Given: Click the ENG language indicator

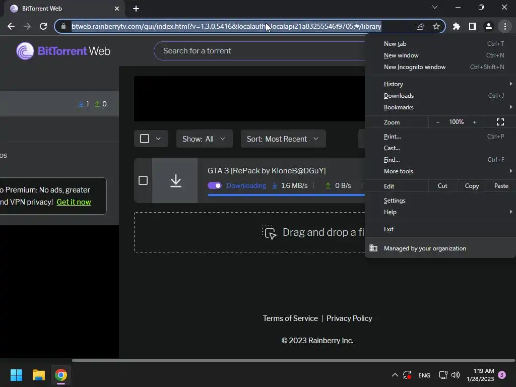Looking at the screenshot, I should 424,375.
